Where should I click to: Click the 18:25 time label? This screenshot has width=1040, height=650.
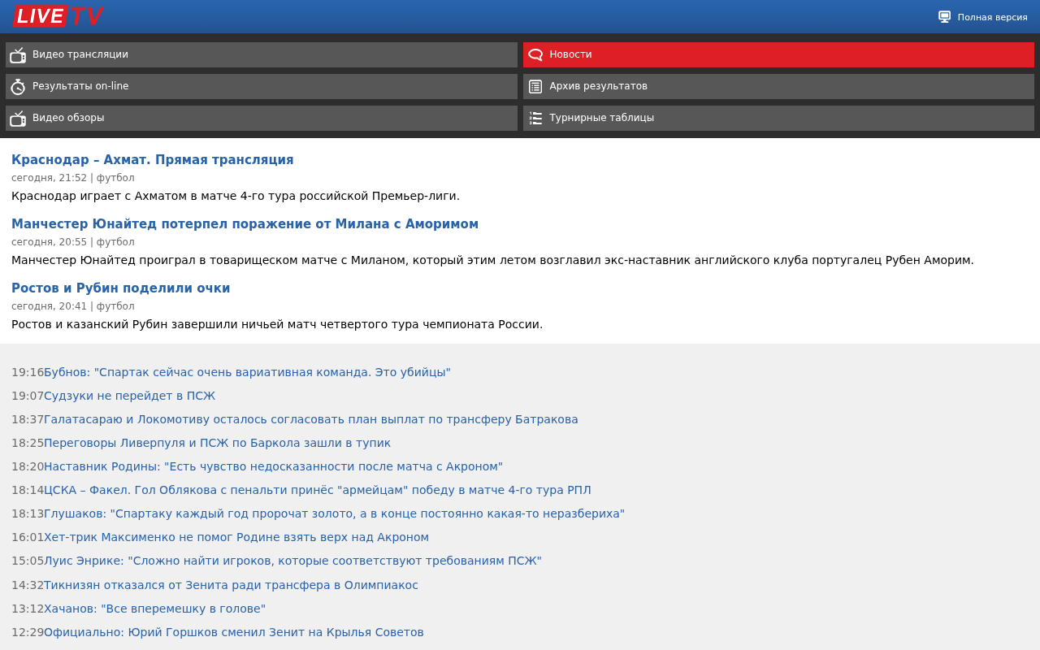(x=28, y=443)
